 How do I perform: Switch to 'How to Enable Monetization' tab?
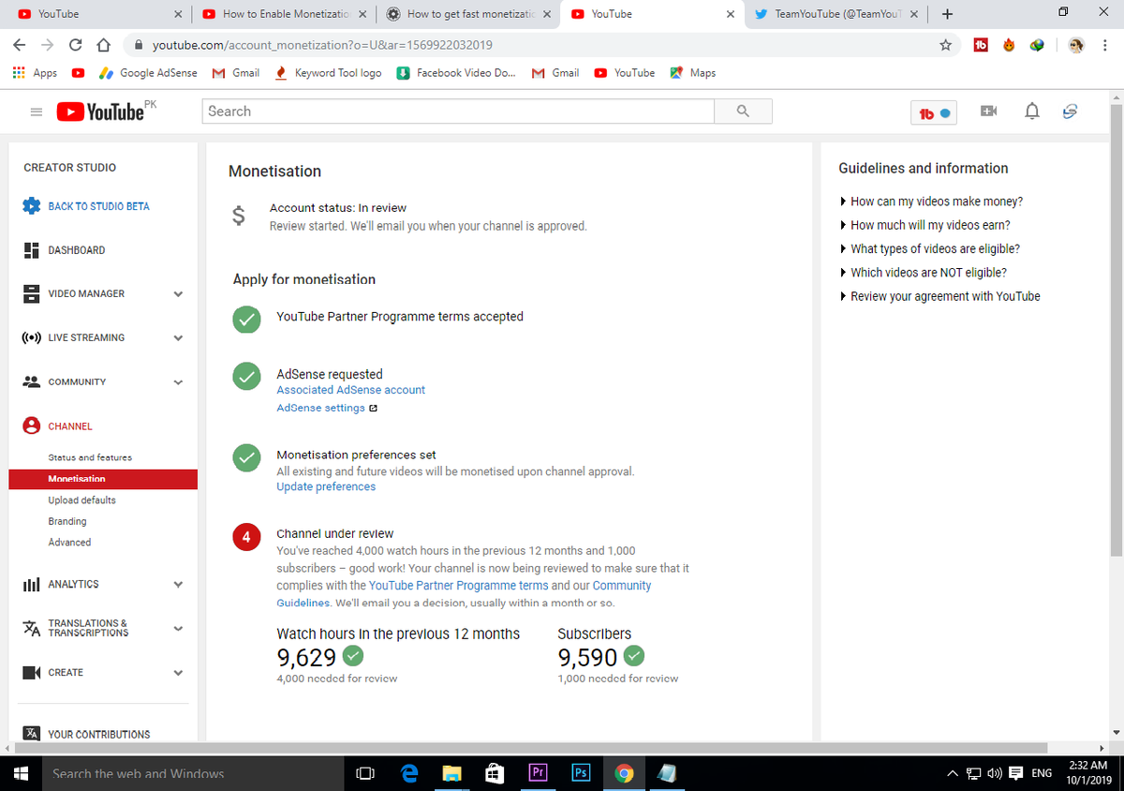pos(284,14)
